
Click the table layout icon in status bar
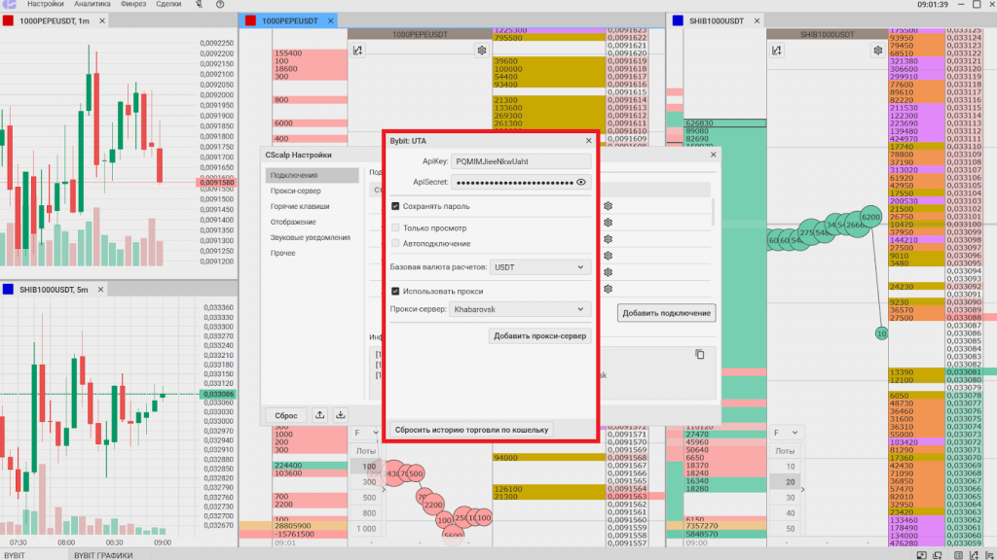pyautogui.click(x=958, y=555)
